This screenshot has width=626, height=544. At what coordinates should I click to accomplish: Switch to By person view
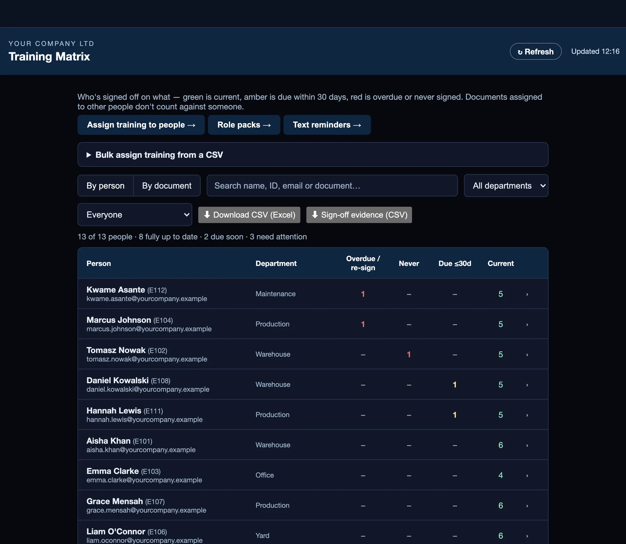[x=105, y=186]
